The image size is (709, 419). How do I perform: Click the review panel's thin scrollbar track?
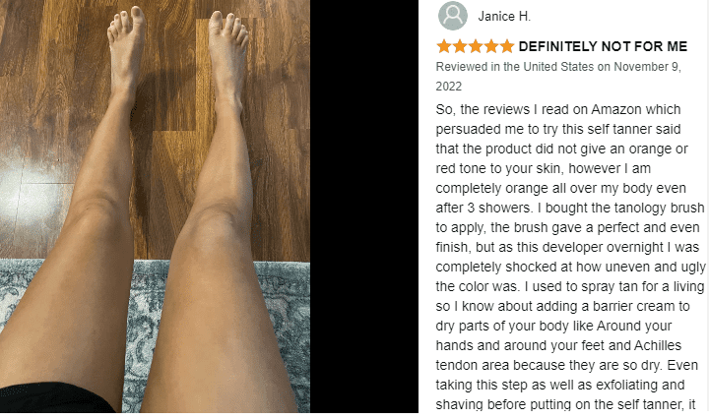[x=707, y=207]
